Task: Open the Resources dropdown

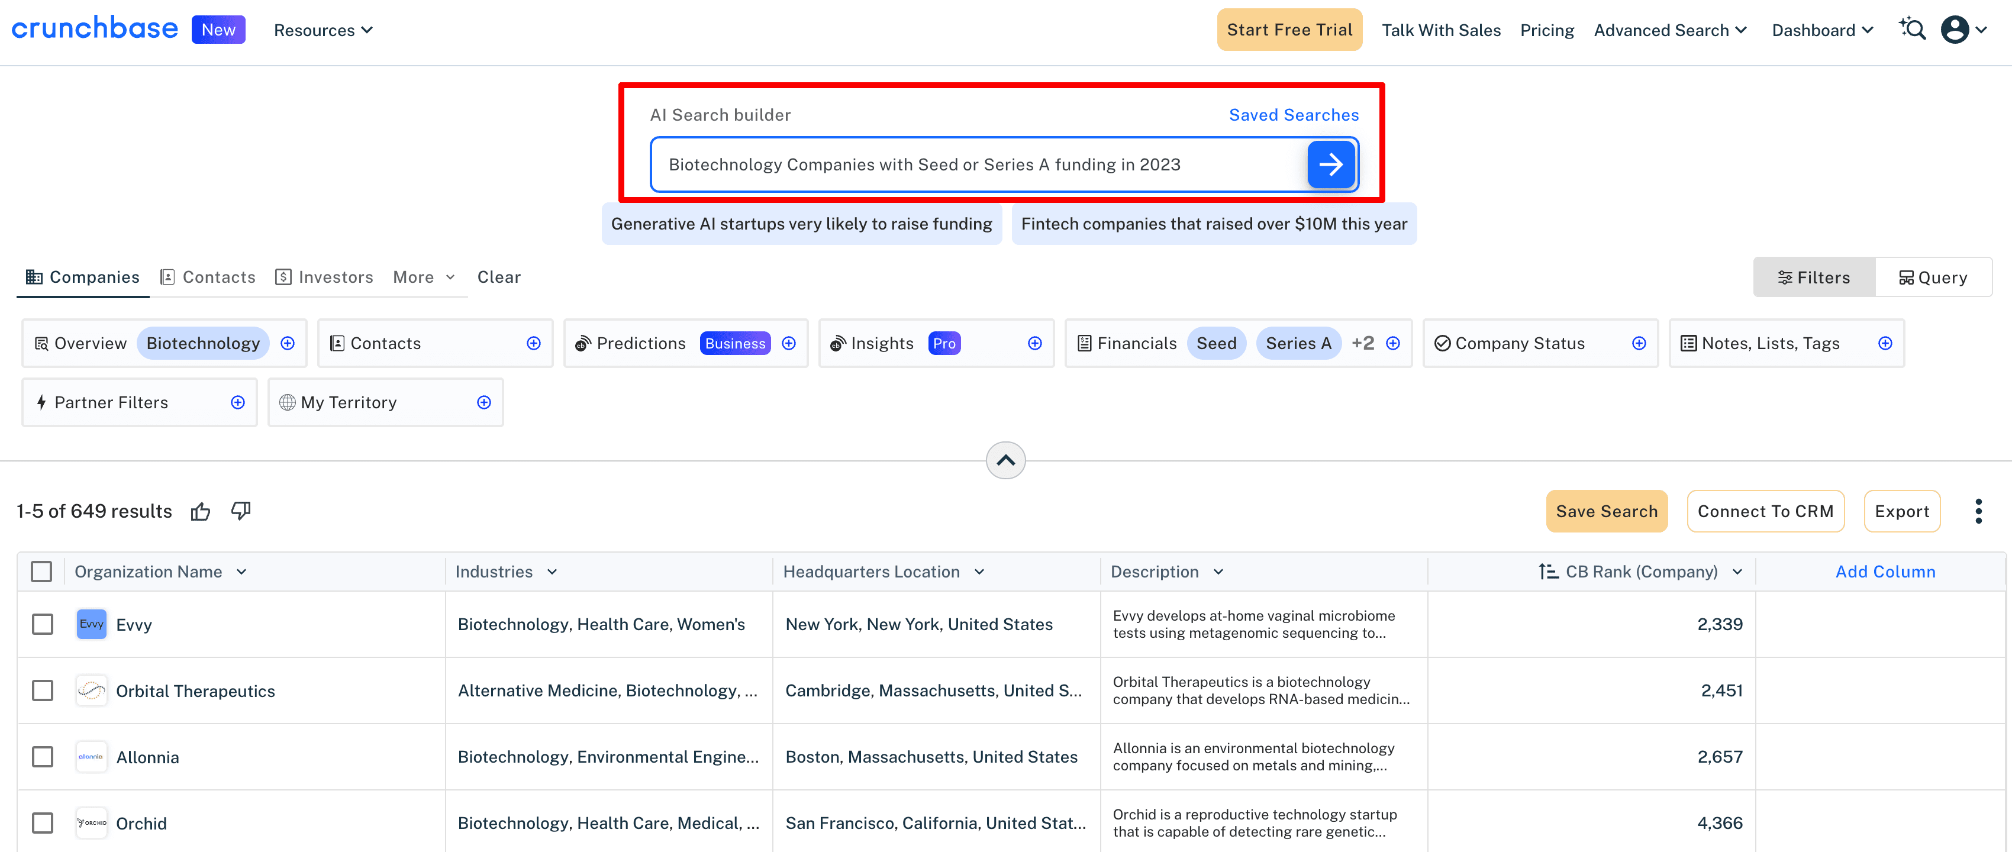Action: point(323,30)
